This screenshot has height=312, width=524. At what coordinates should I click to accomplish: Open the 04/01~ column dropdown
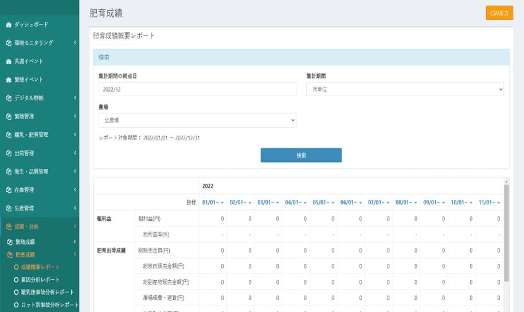[x=305, y=203]
